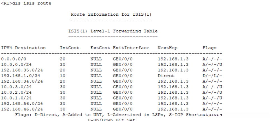Screen dimensions: 271x121
Task: Click the 192.168.46.0/24 destination entry
Action: click(x=22, y=109)
